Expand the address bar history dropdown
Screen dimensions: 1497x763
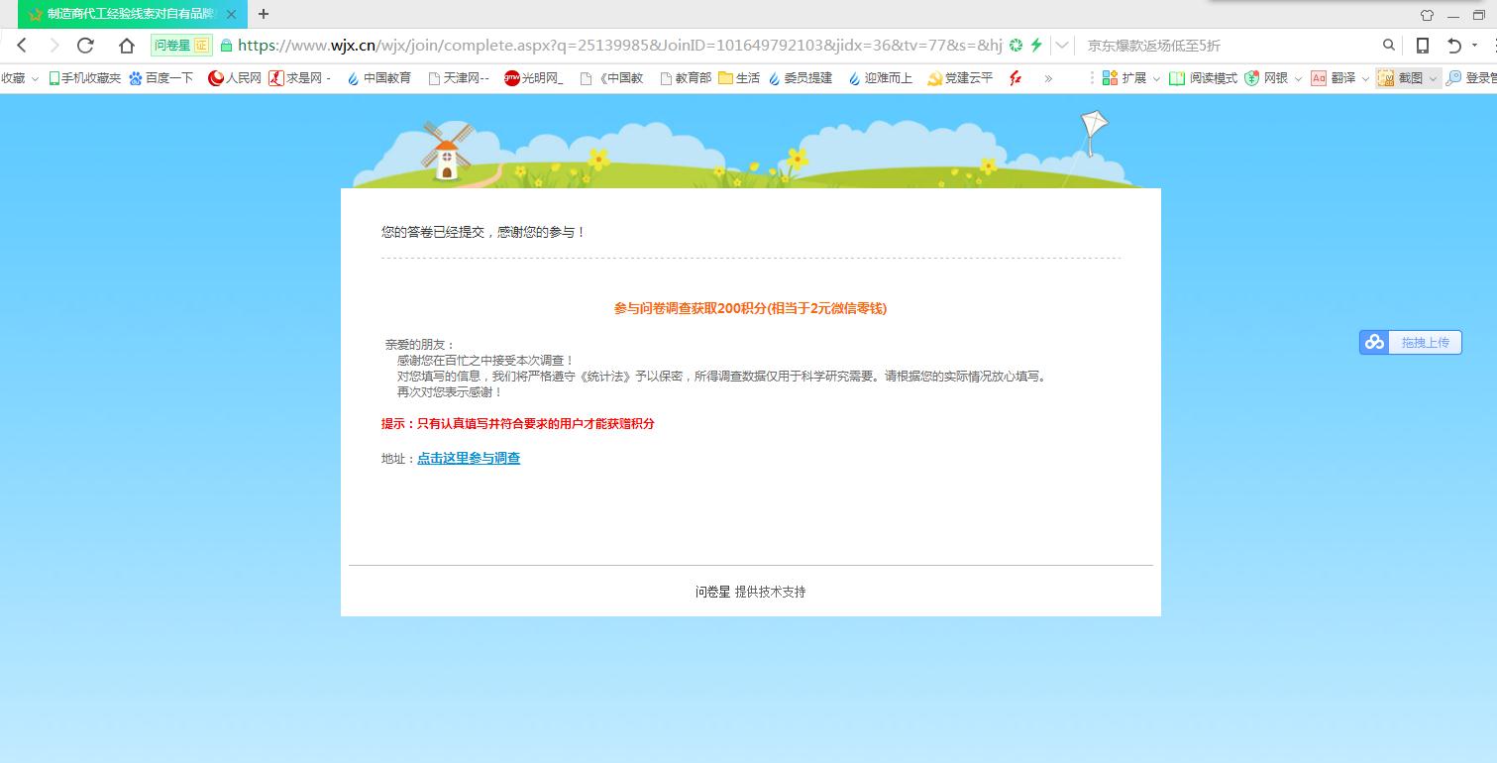1062,46
